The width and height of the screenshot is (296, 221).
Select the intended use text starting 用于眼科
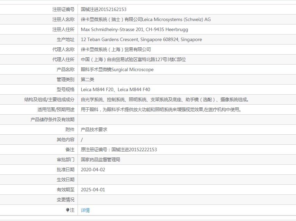click(161, 109)
